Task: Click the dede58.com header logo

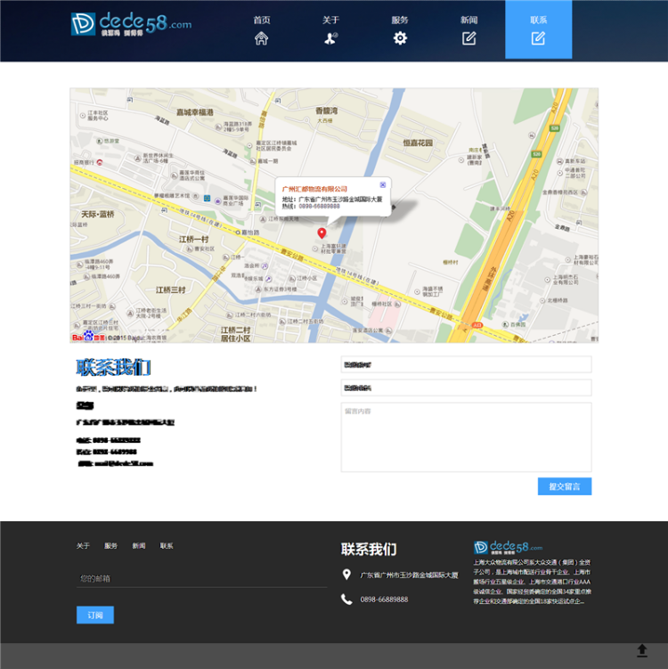Action: pos(131,24)
